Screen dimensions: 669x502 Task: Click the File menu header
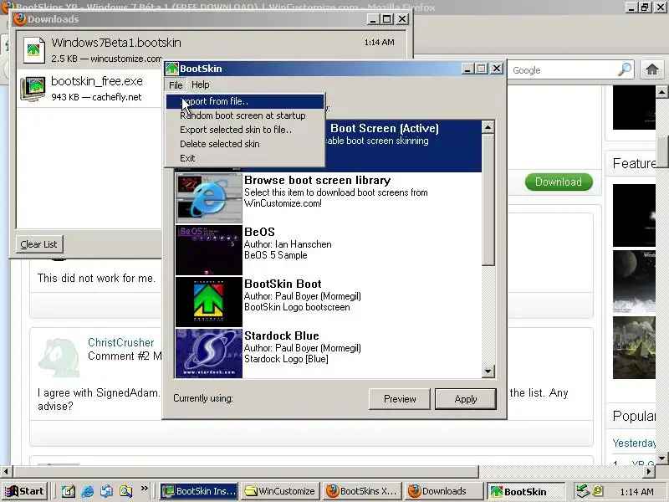pyautogui.click(x=176, y=85)
